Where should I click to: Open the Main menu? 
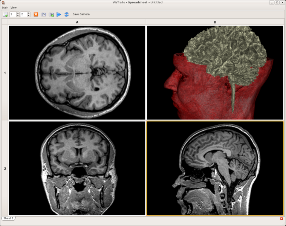coord(5,8)
